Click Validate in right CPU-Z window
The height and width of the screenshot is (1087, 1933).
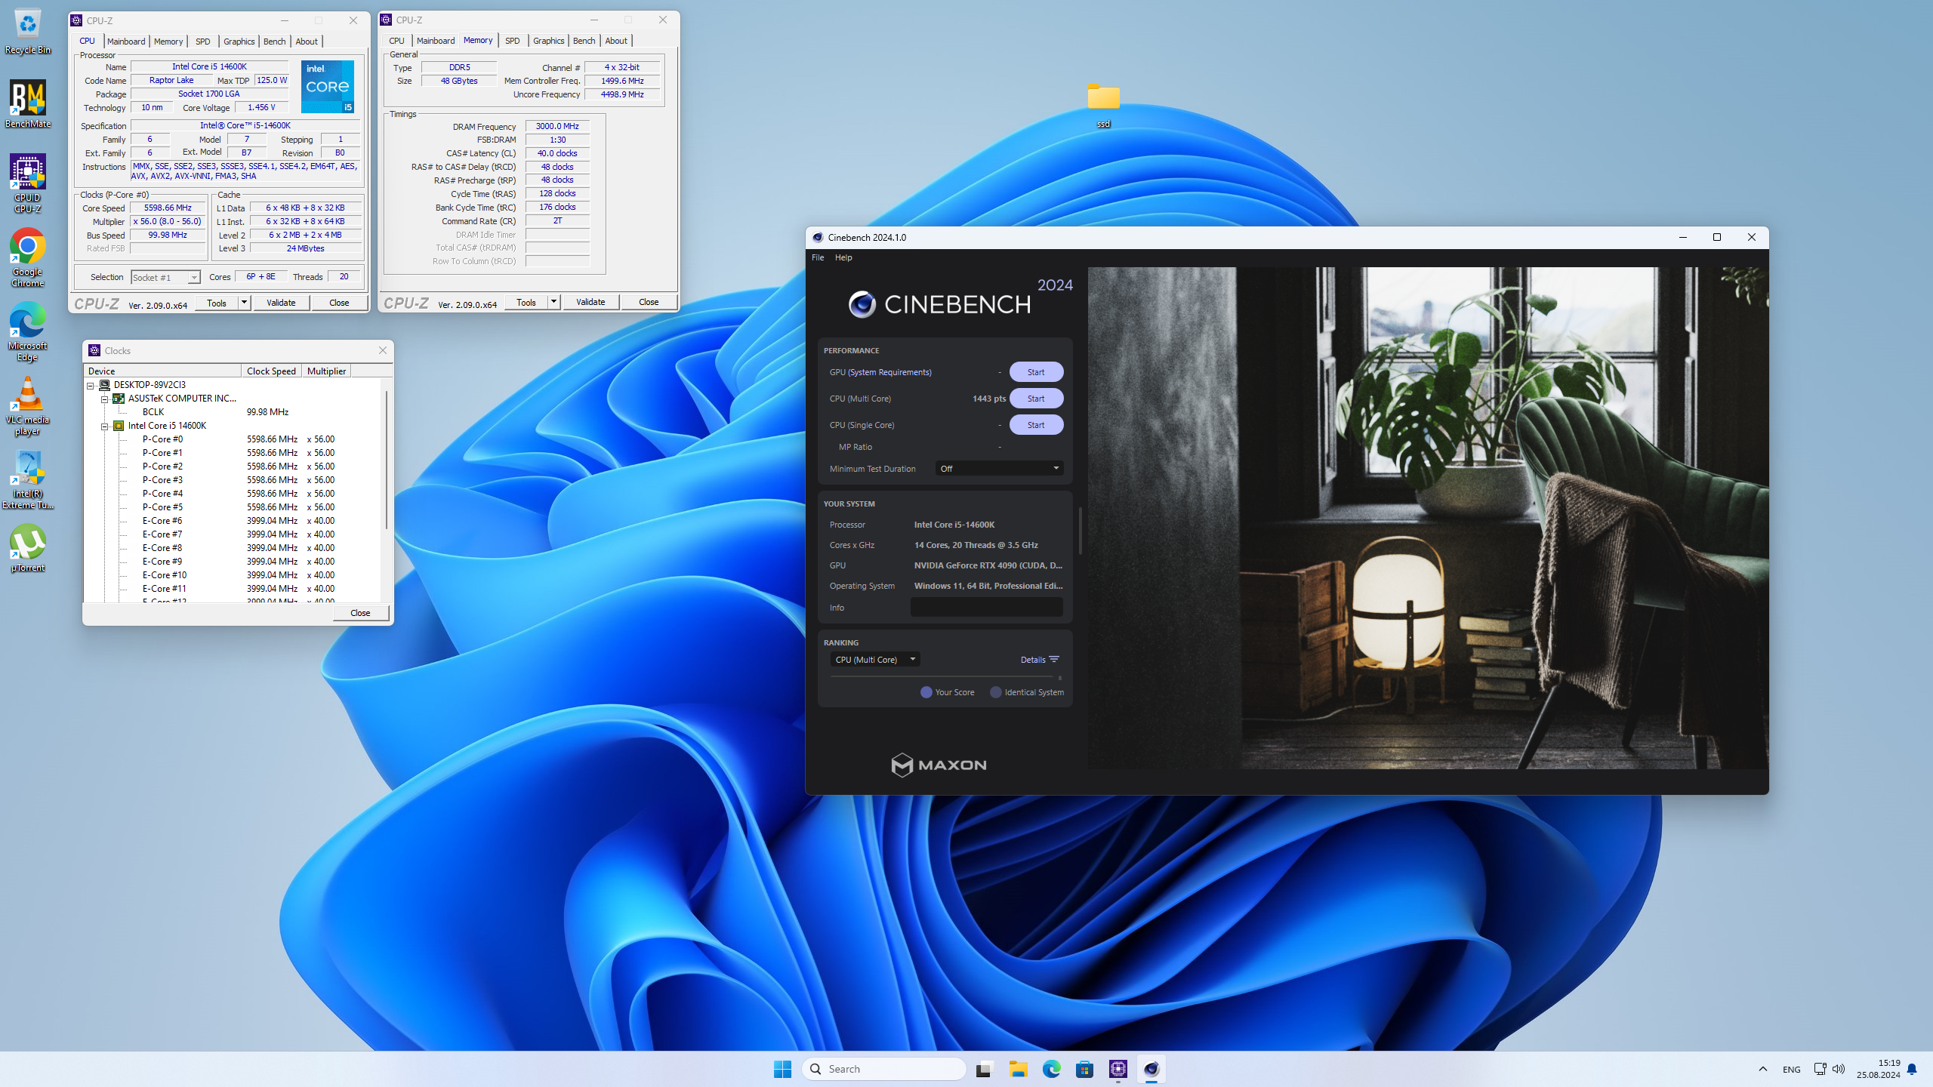[x=590, y=302]
